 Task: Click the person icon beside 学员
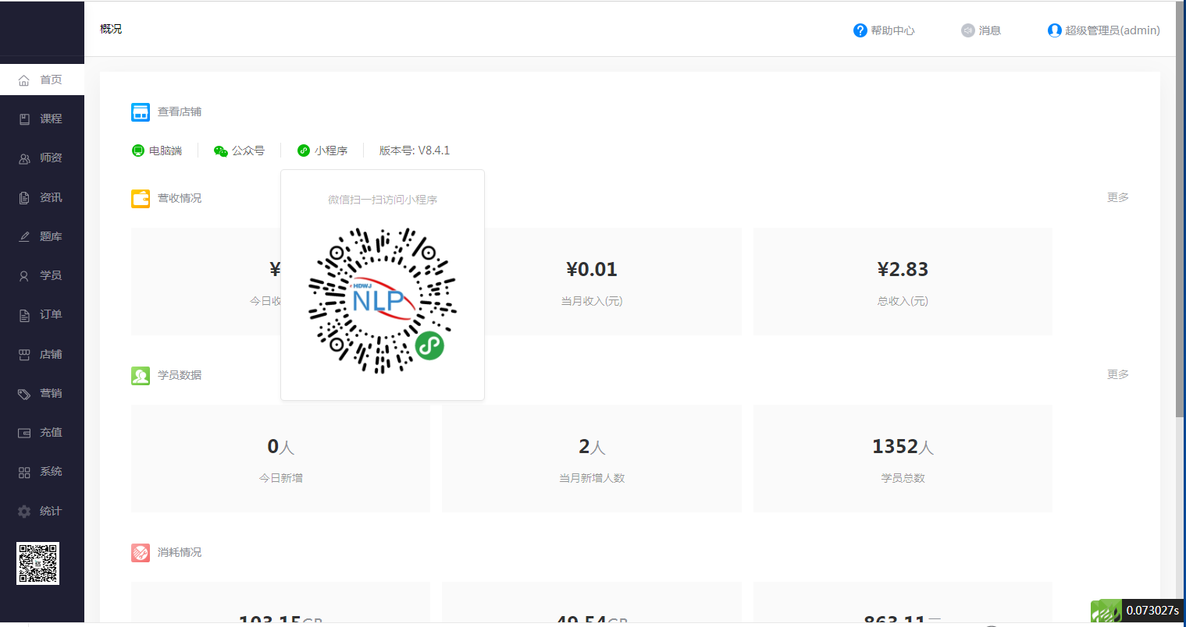pyautogui.click(x=24, y=276)
